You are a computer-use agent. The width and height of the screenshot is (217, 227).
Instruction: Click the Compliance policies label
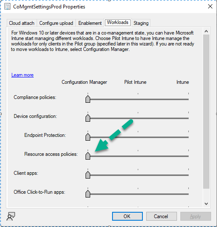point(35,97)
